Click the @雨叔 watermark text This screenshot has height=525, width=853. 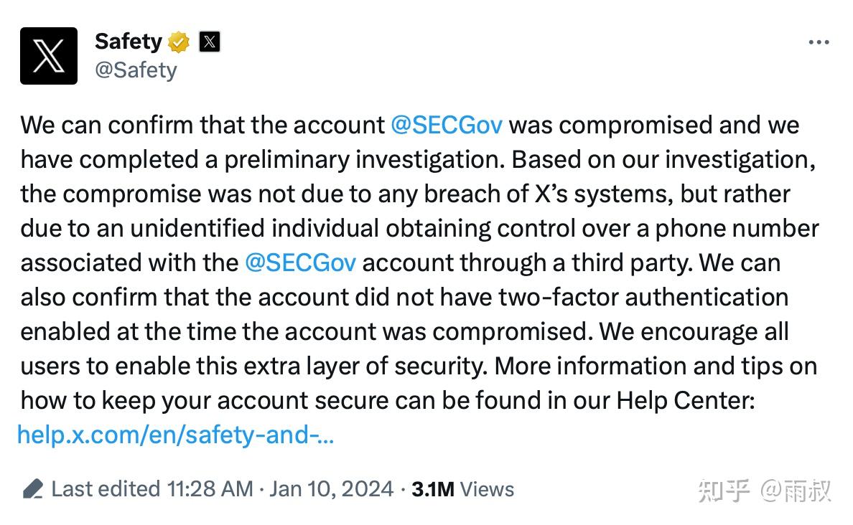(796, 491)
